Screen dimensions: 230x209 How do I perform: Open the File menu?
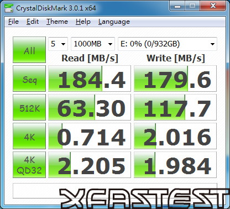pyautogui.click(x=13, y=22)
